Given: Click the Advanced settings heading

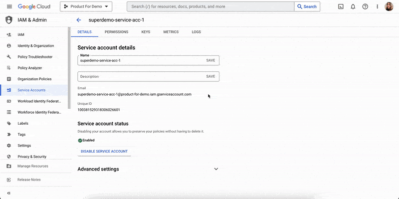Looking at the screenshot, I should tap(98, 169).
